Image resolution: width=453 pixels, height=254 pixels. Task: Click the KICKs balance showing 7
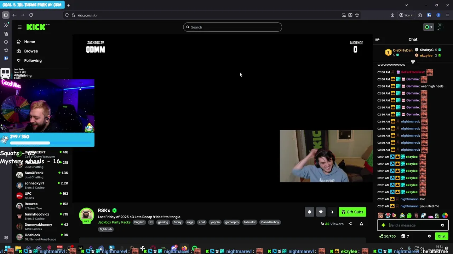[429, 27]
